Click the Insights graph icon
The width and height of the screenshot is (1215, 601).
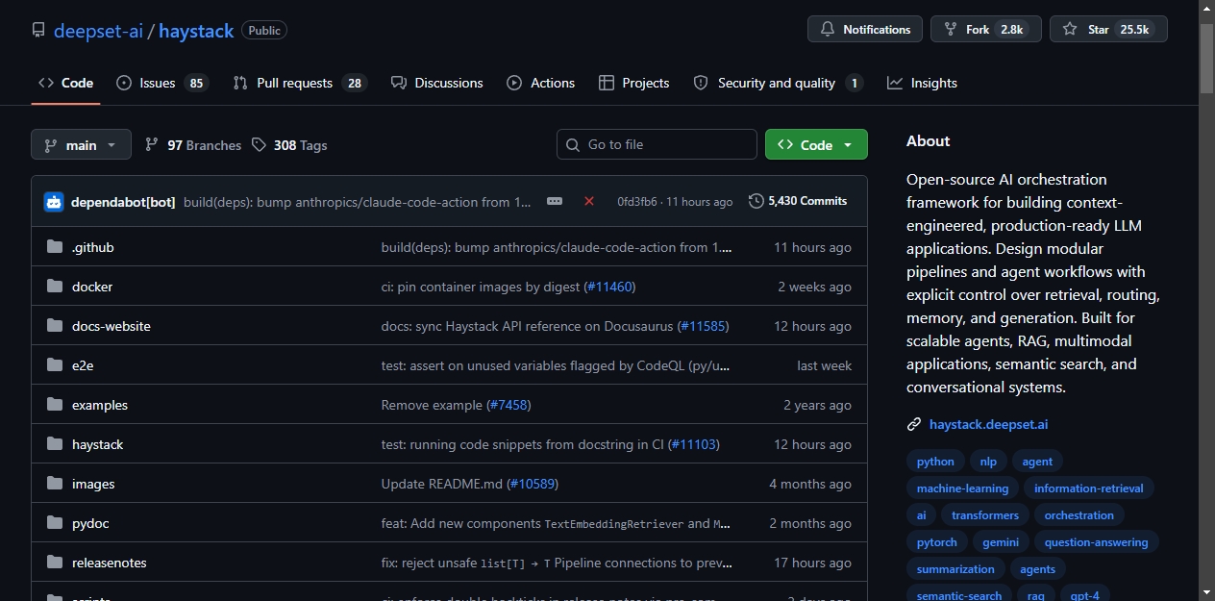point(895,83)
